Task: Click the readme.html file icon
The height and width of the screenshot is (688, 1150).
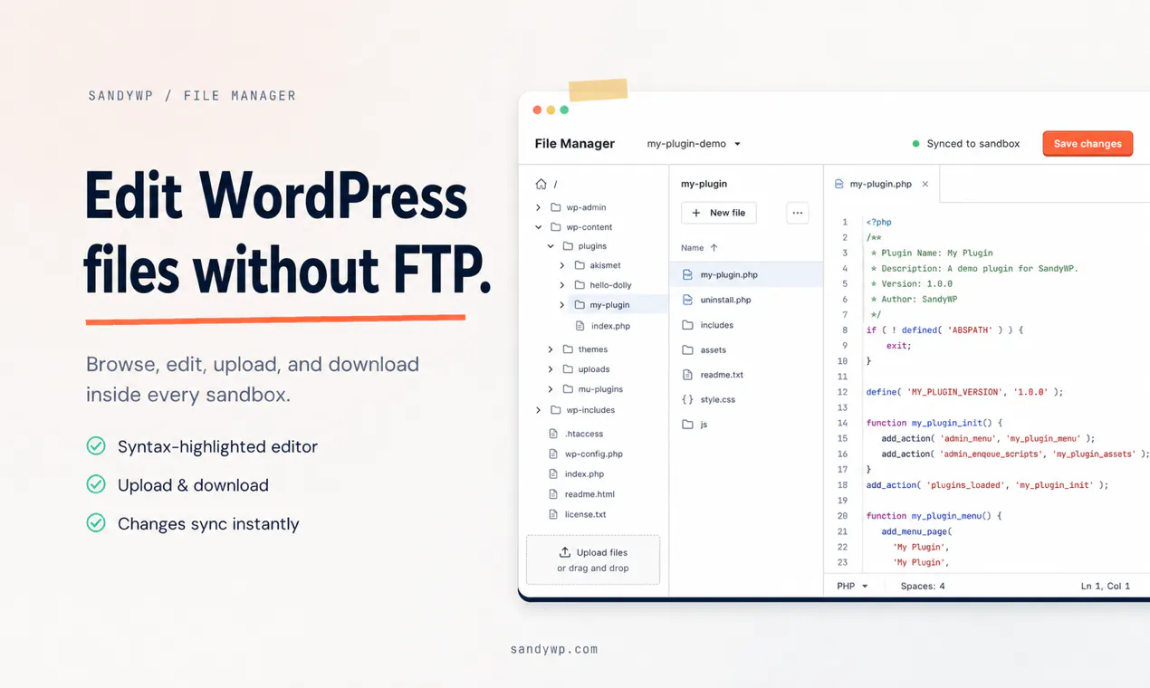Action: click(x=553, y=494)
